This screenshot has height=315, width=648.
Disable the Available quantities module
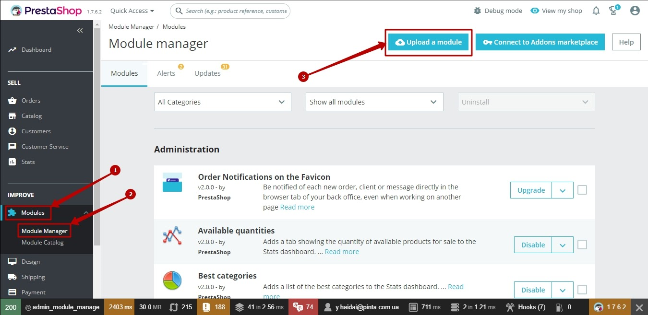(x=533, y=245)
